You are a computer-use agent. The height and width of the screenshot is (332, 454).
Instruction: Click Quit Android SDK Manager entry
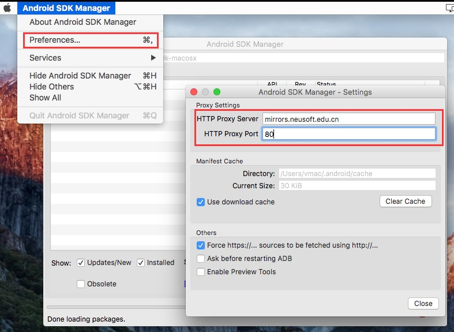click(x=91, y=115)
